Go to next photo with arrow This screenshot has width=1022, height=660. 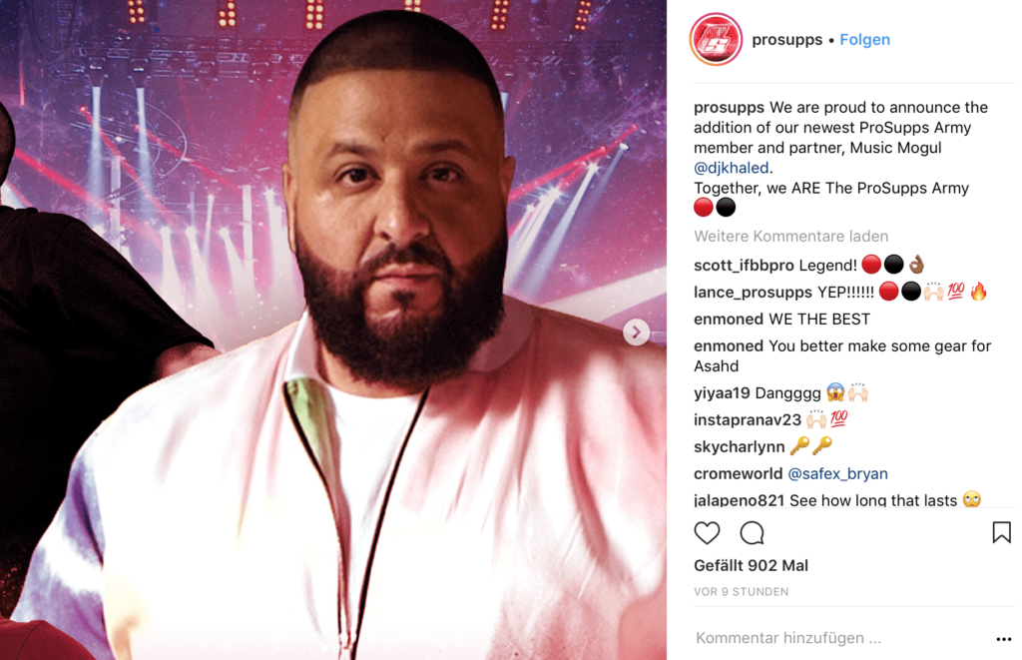coord(636,331)
